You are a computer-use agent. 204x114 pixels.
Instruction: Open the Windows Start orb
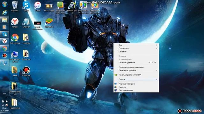(4, 4)
